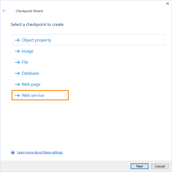Click the arrow icon beside Database

click(17, 73)
